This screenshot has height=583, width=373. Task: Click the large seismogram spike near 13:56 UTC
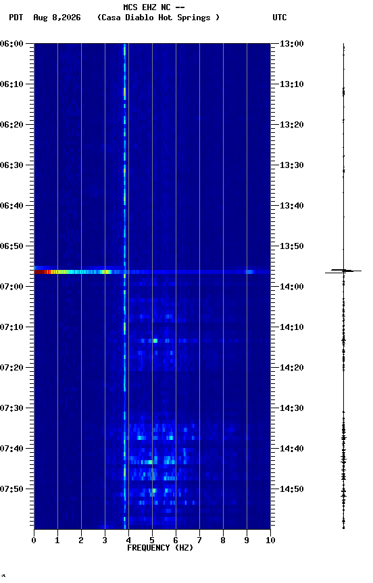pyautogui.click(x=343, y=271)
